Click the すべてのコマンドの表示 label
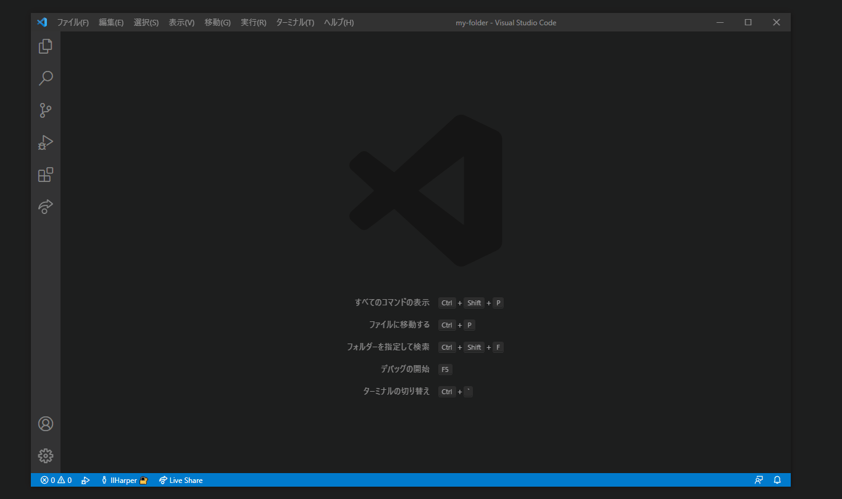This screenshot has height=499, width=842. (392, 302)
